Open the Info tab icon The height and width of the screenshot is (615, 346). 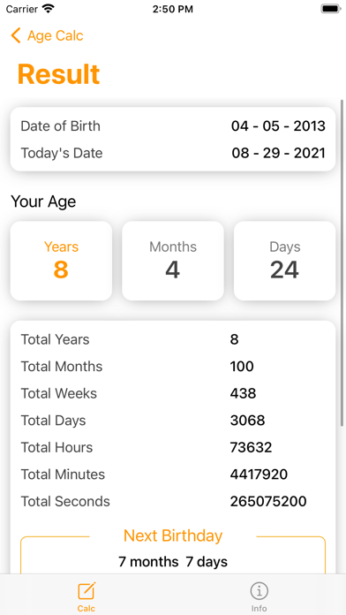(x=259, y=591)
